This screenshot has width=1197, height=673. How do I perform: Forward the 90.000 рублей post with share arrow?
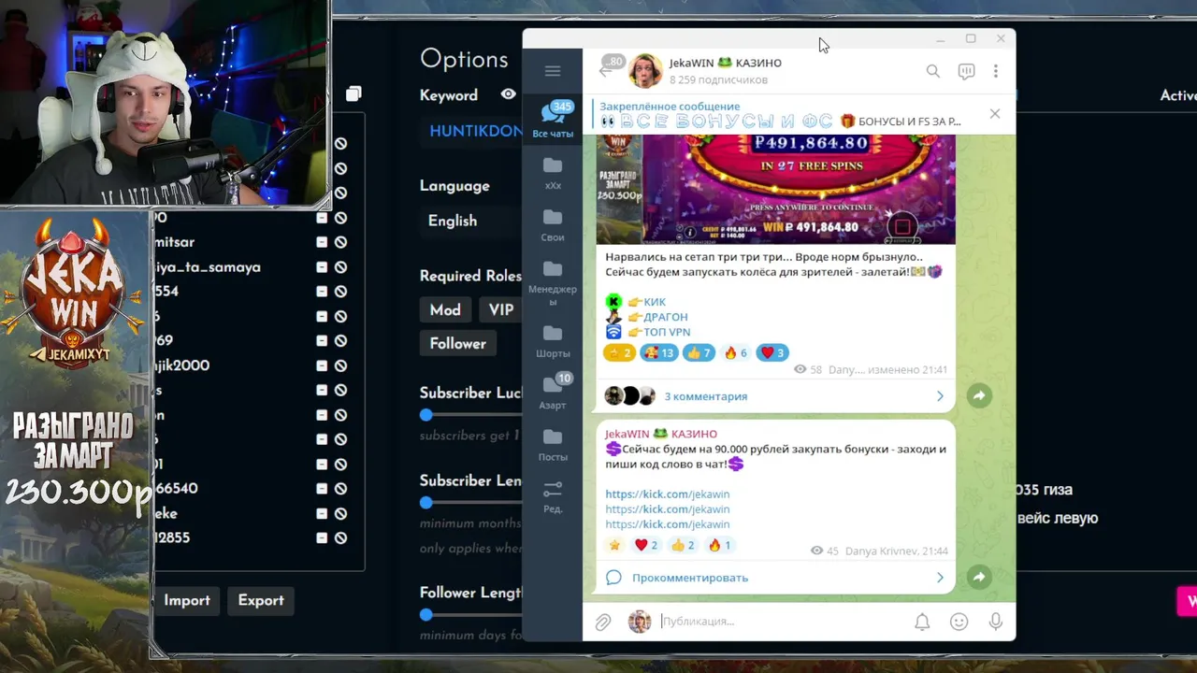[978, 577]
